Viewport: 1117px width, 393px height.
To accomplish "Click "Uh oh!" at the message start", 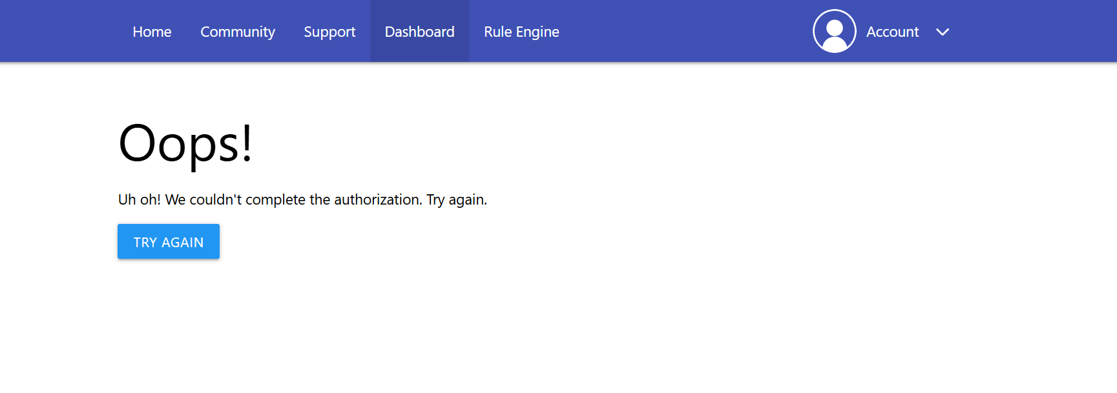I will pos(139,200).
